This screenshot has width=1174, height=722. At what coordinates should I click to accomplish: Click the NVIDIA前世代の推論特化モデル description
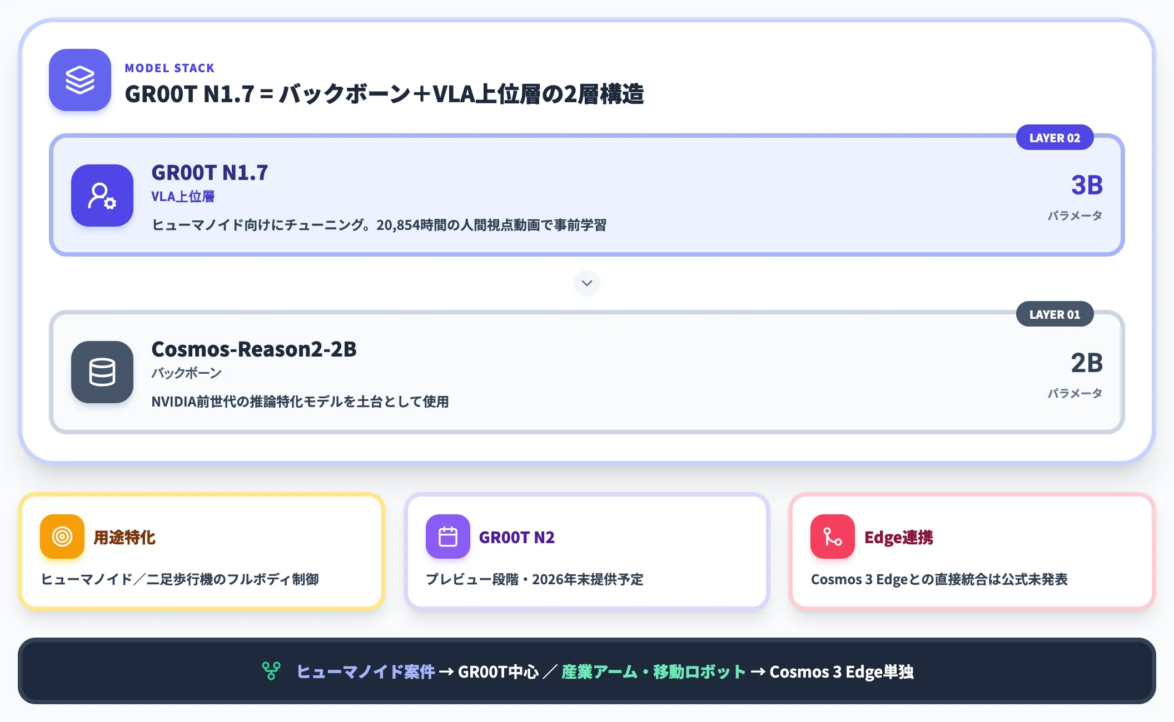[x=300, y=402]
